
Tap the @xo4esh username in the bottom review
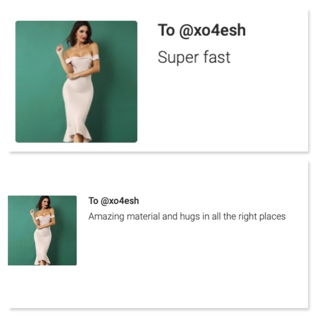[120, 201]
